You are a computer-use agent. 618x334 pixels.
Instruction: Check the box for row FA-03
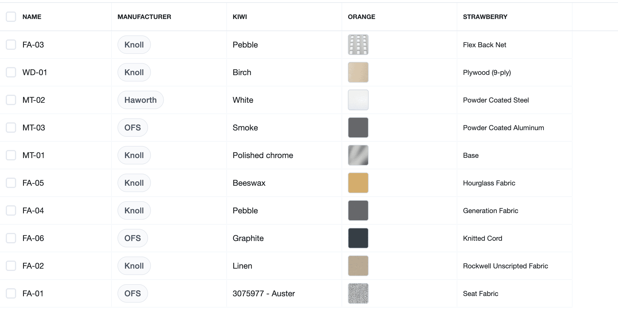(x=11, y=45)
